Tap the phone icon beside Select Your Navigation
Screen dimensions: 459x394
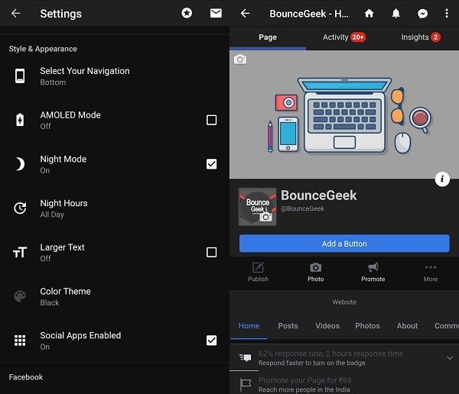pos(20,76)
